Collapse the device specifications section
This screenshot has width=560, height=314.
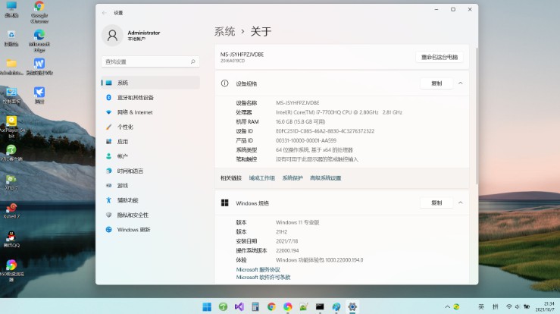(x=461, y=83)
